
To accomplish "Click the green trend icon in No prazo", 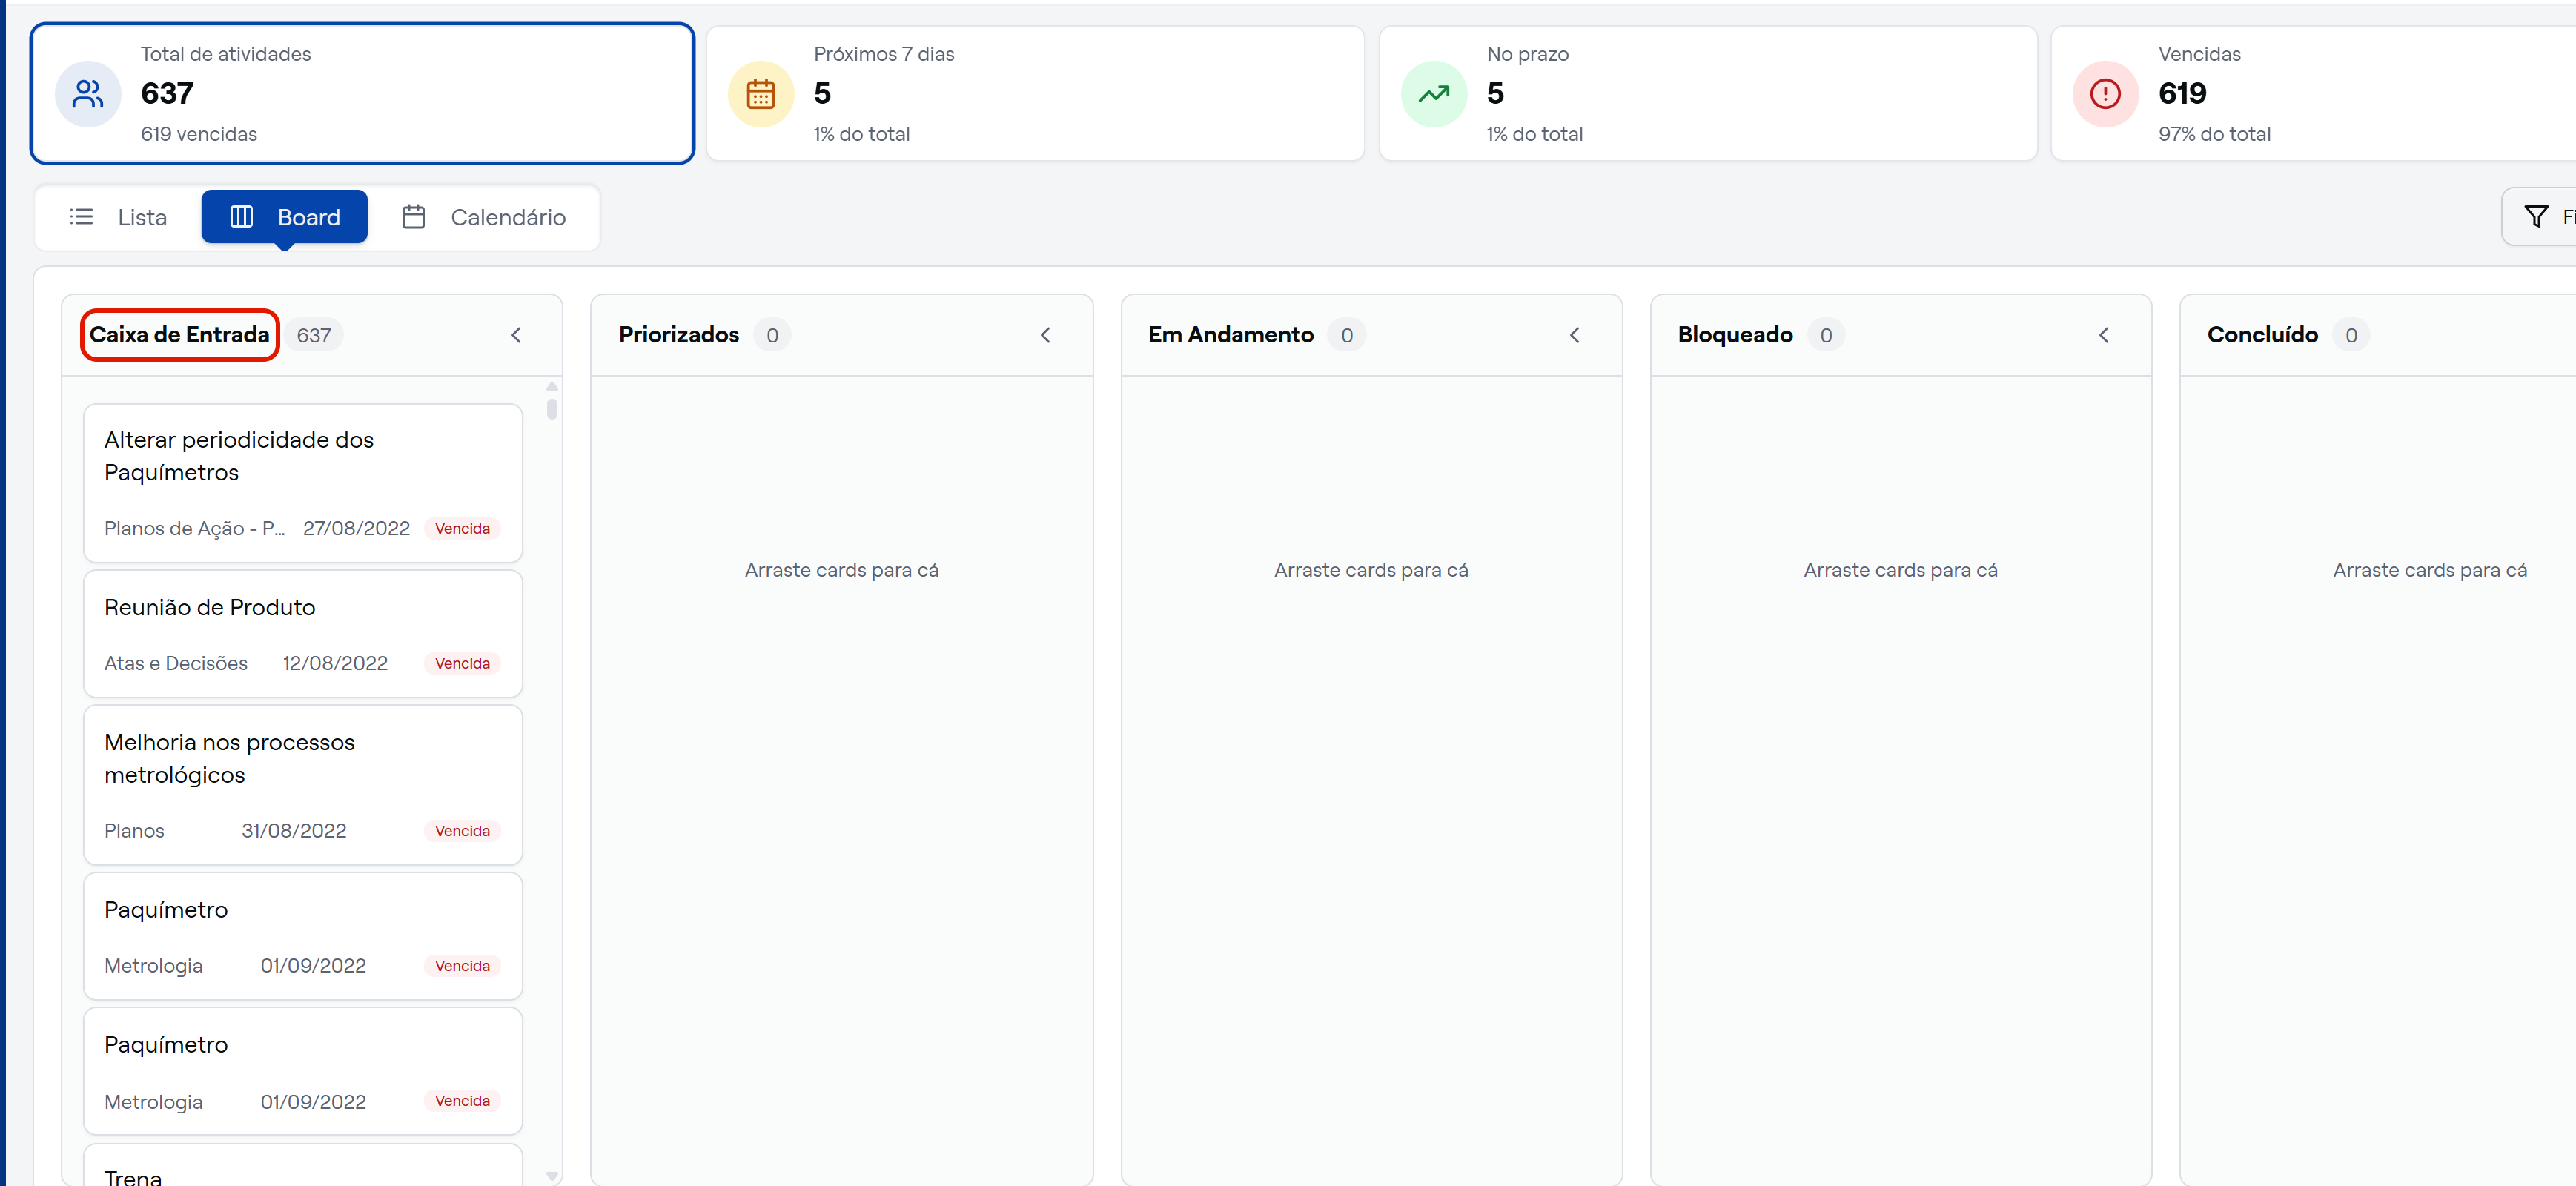I will (1434, 94).
